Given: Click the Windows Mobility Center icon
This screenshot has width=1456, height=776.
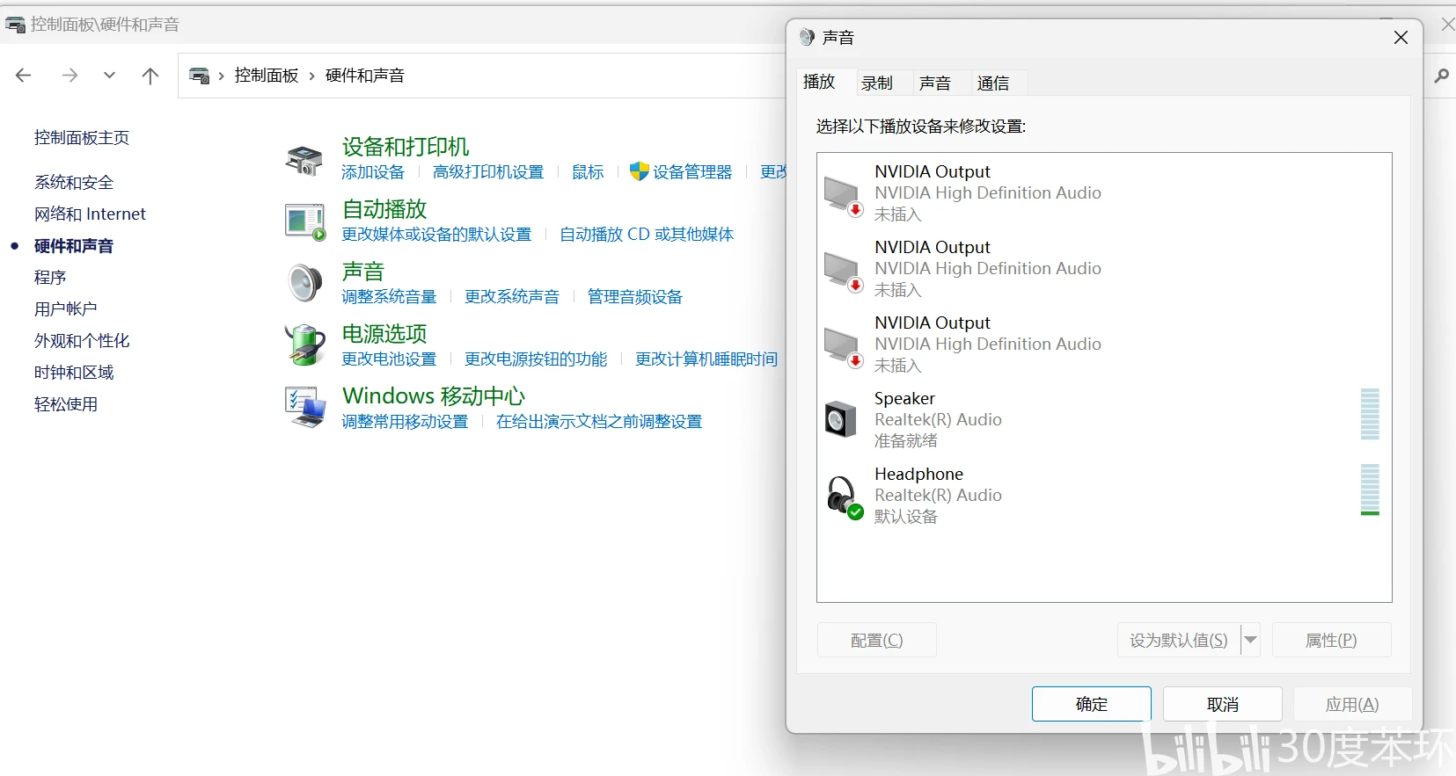Looking at the screenshot, I should pos(305,407).
